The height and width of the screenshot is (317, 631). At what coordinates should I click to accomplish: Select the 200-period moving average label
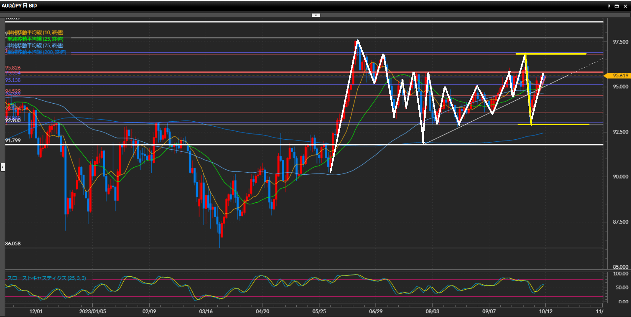(x=37, y=52)
